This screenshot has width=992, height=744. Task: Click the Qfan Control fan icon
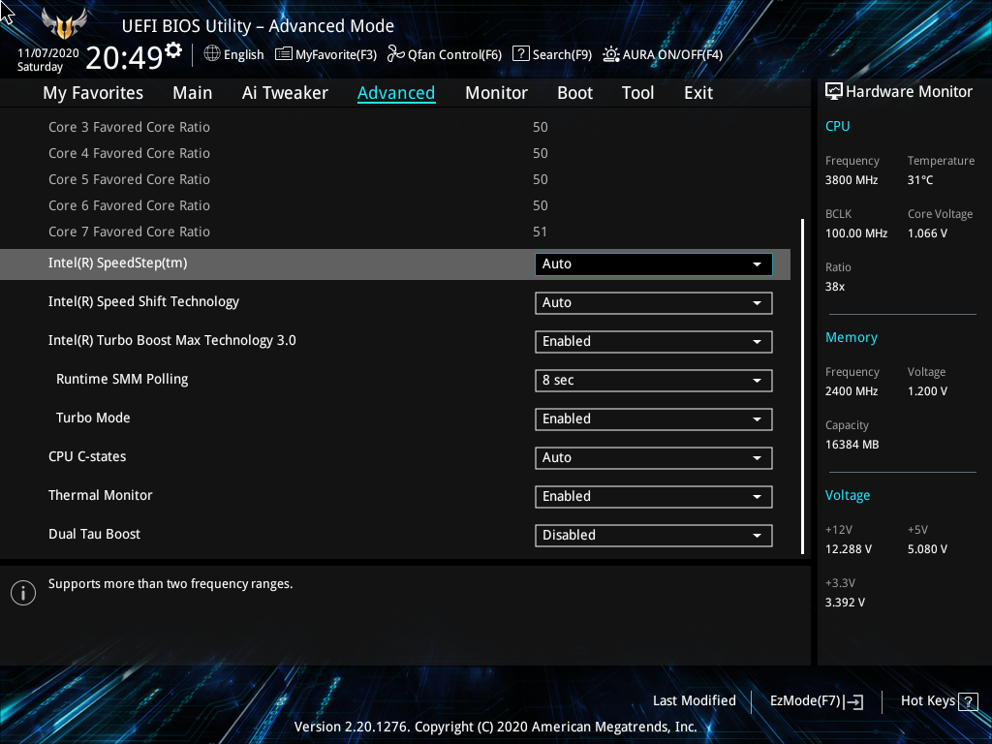396,54
